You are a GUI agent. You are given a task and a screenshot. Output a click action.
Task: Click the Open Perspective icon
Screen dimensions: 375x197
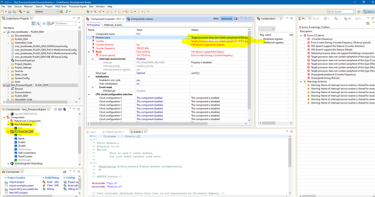(x=359, y=12)
